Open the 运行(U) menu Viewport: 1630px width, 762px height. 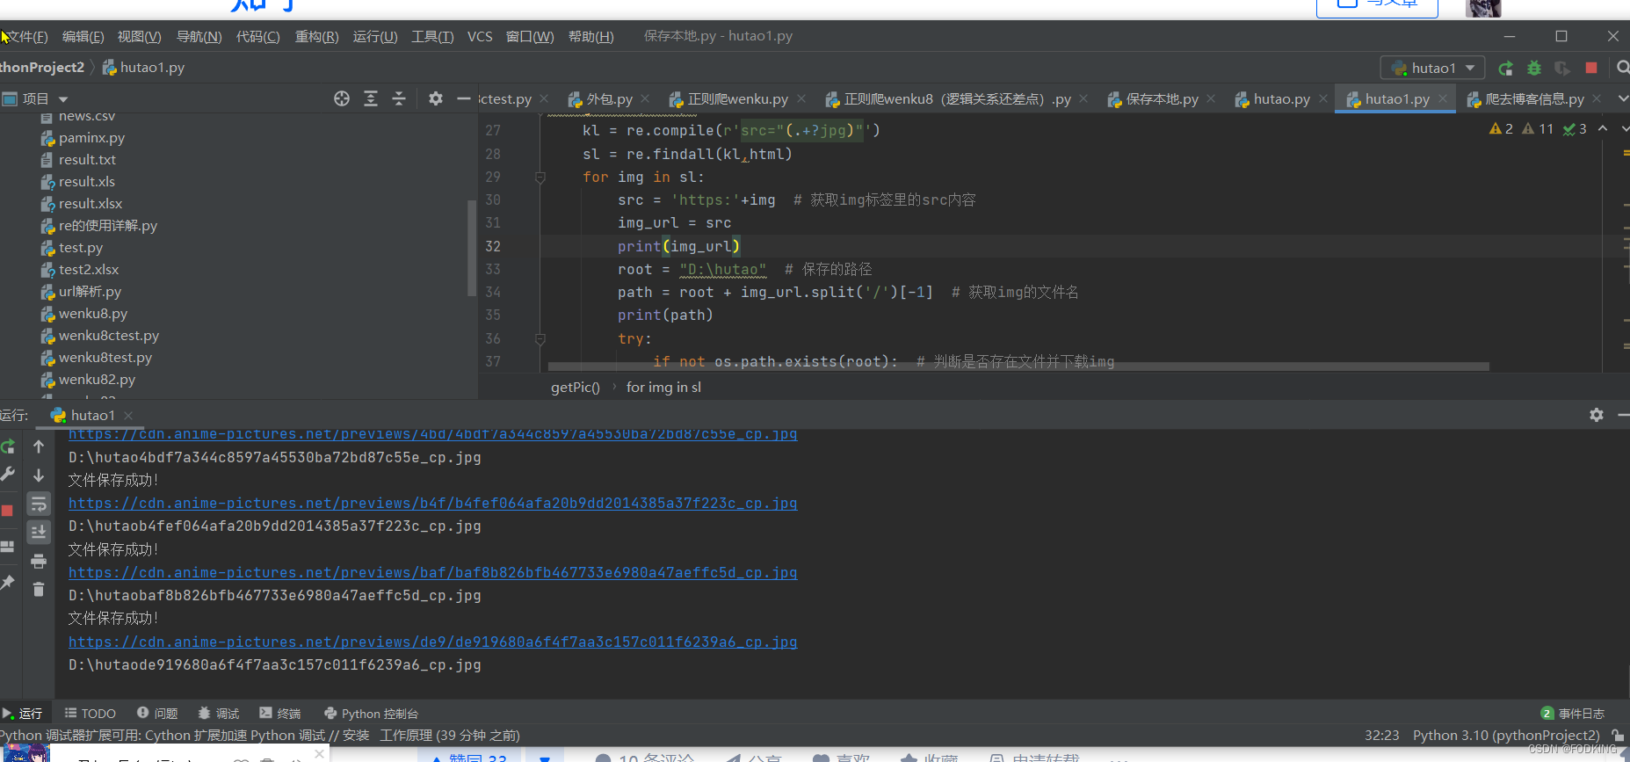375,36
